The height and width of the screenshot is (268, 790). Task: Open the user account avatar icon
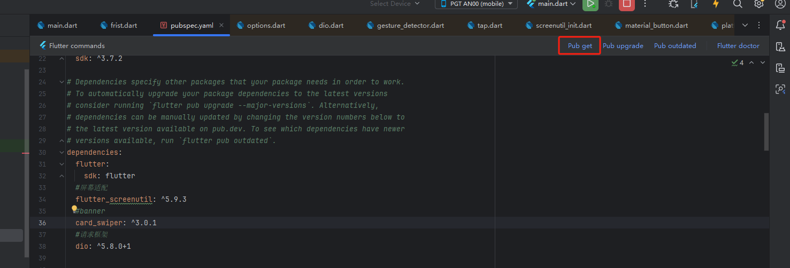780,4
